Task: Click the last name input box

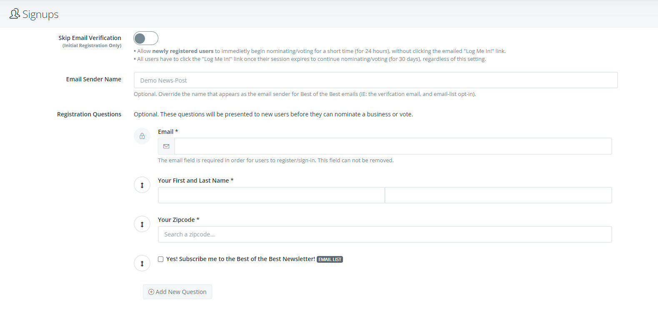Action: coord(498,195)
